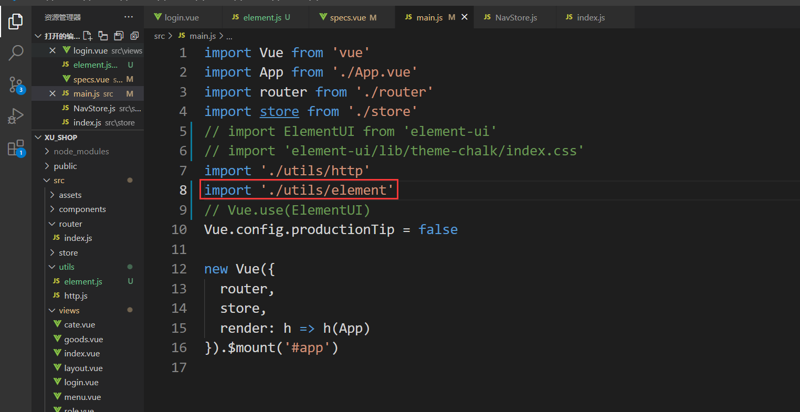Open the Explorer view in activity bar
This screenshot has height=412, width=800.
click(16, 22)
